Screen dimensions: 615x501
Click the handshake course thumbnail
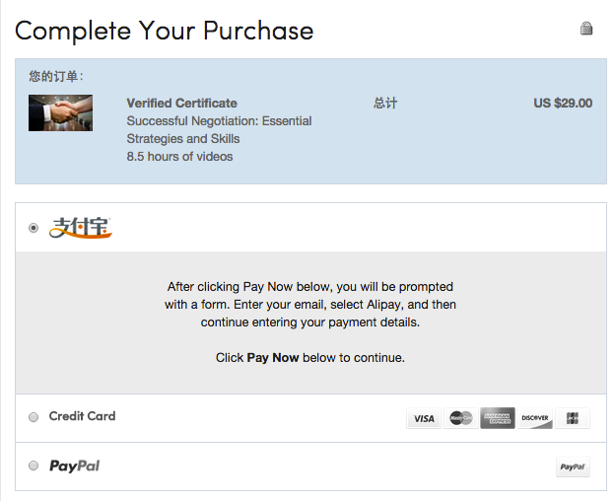(x=61, y=113)
